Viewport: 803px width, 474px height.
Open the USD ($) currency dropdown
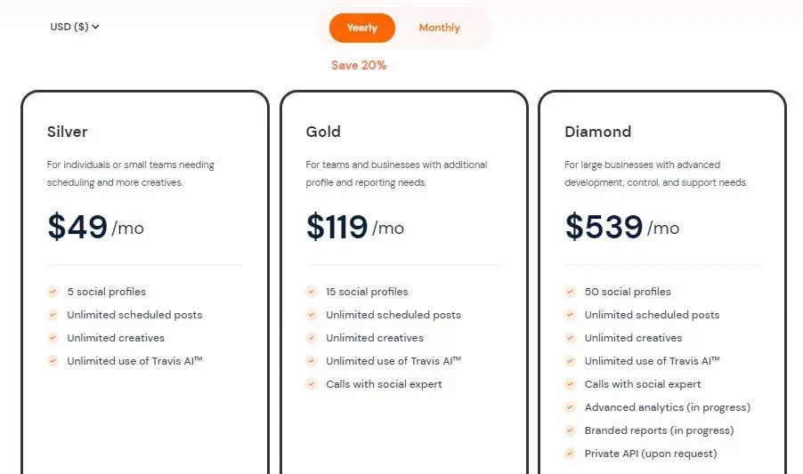(x=75, y=27)
